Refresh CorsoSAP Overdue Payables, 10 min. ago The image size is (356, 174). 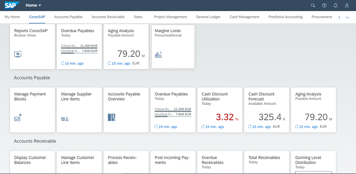pos(63,63)
